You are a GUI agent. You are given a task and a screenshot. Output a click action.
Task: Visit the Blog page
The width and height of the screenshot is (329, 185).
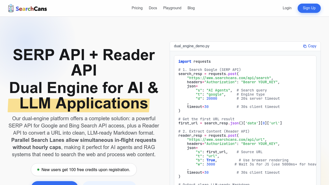[191, 8]
